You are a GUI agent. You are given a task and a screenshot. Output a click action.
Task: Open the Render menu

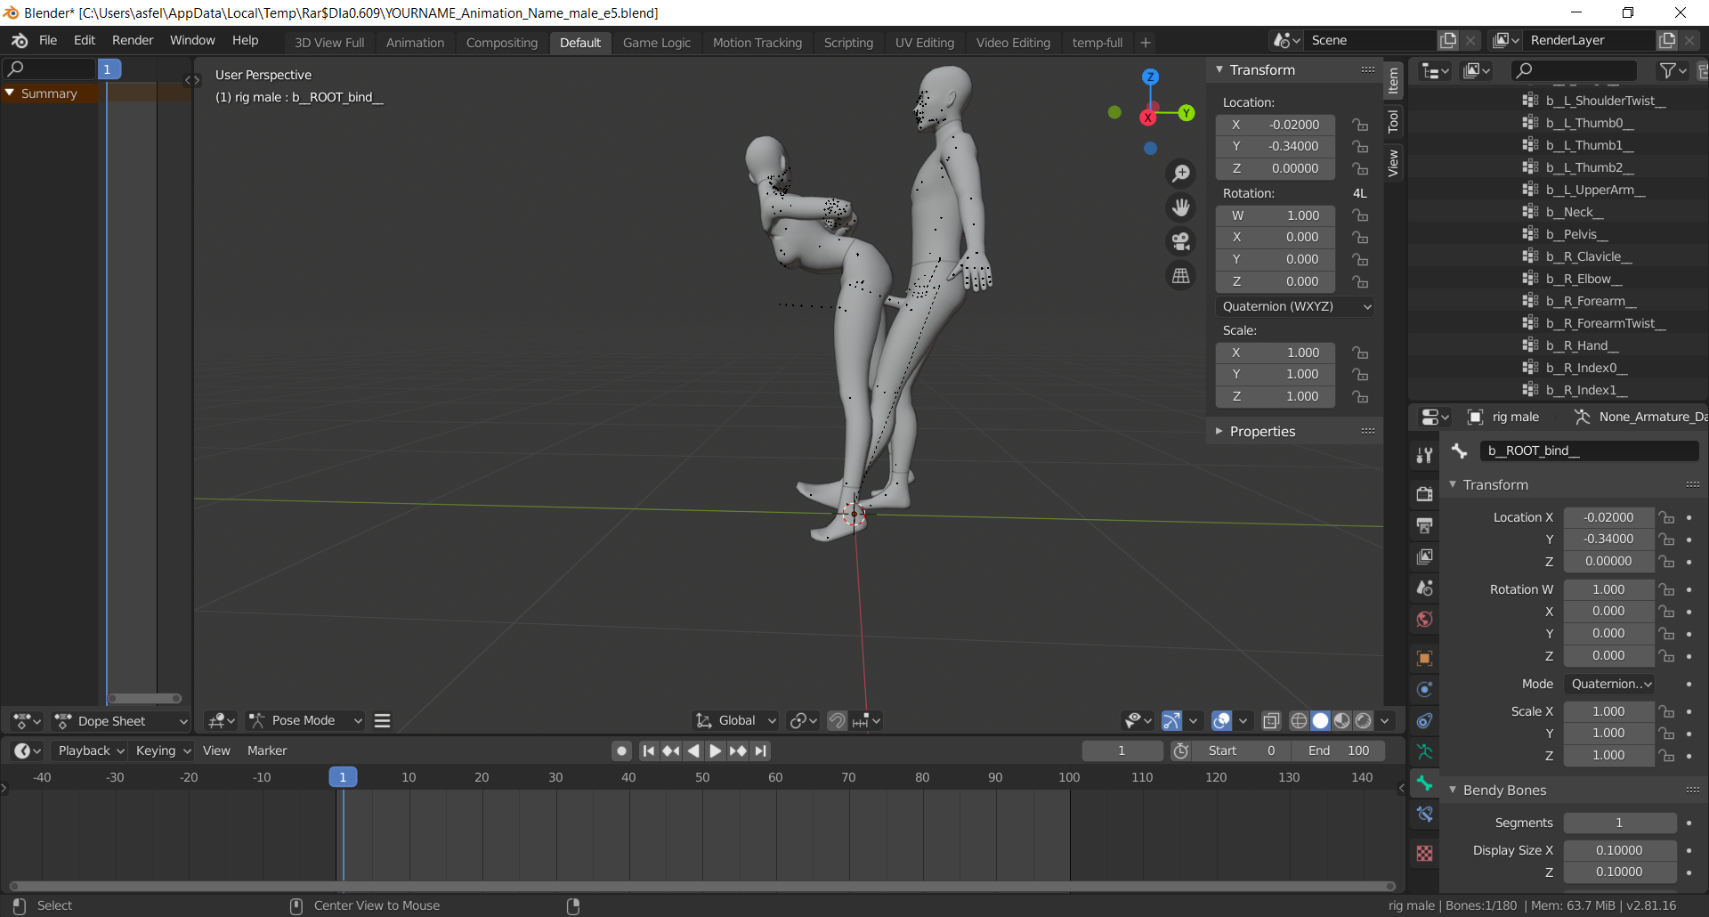click(x=133, y=40)
